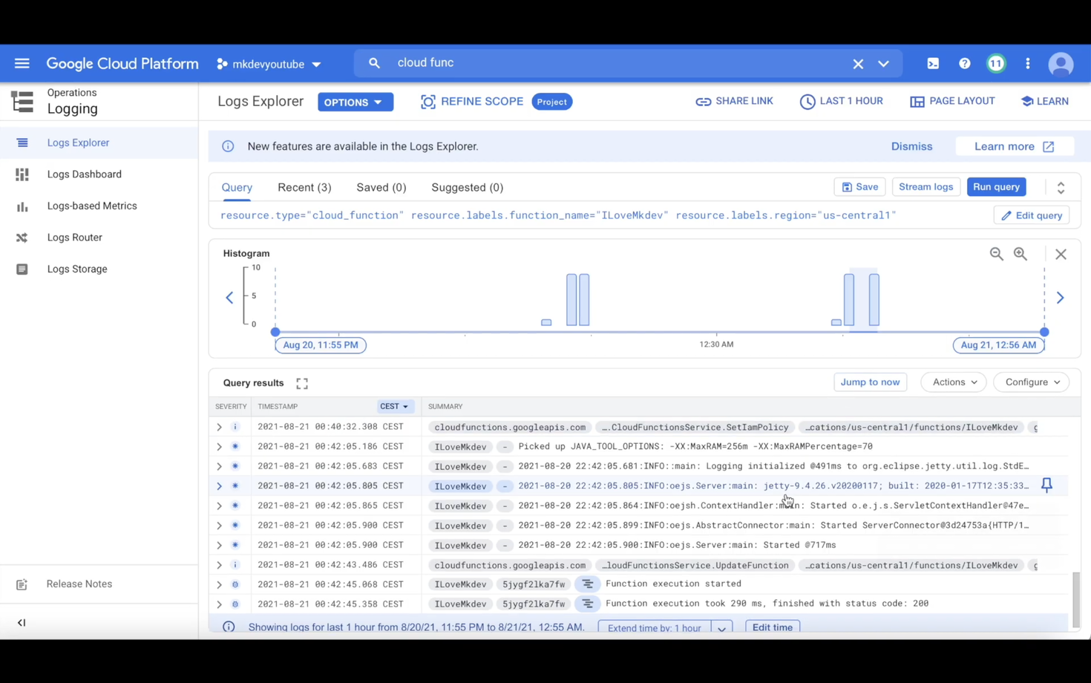The height and width of the screenshot is (683, 1091).
Task: Open the LAST 1 HOUR time selector
Action: click(x=841, y=101)
